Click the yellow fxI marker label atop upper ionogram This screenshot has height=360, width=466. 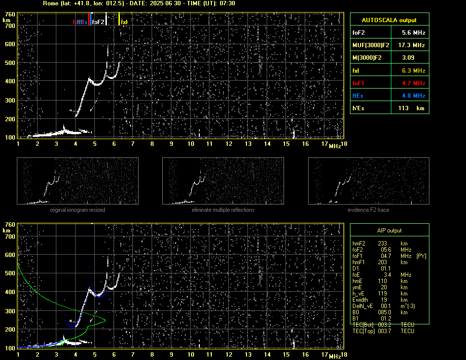tap(124, 22)
